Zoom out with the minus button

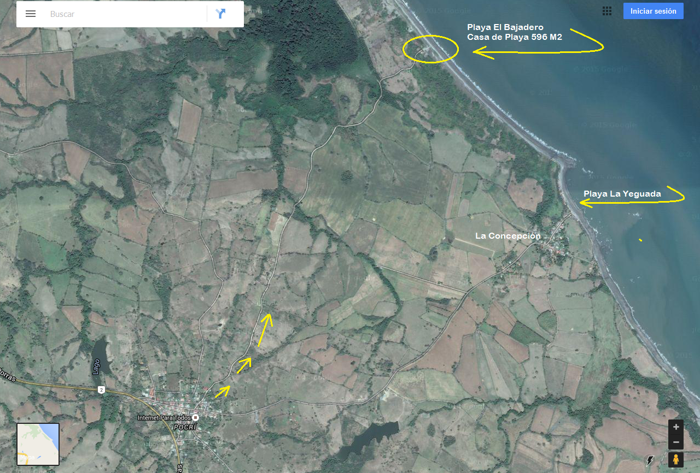click(x=676, y=442)
